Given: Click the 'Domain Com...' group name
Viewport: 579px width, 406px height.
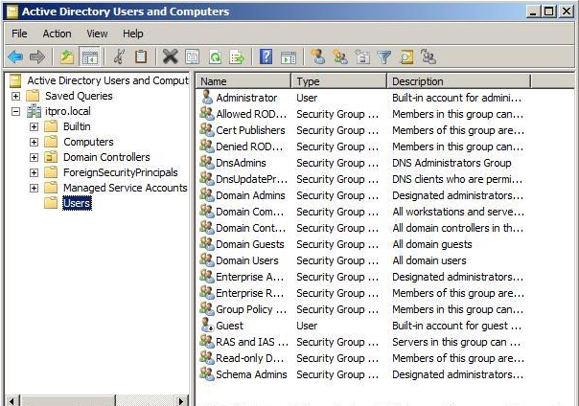Looking at the screenshot, I should pyautogui.click(x=250, y=212).
